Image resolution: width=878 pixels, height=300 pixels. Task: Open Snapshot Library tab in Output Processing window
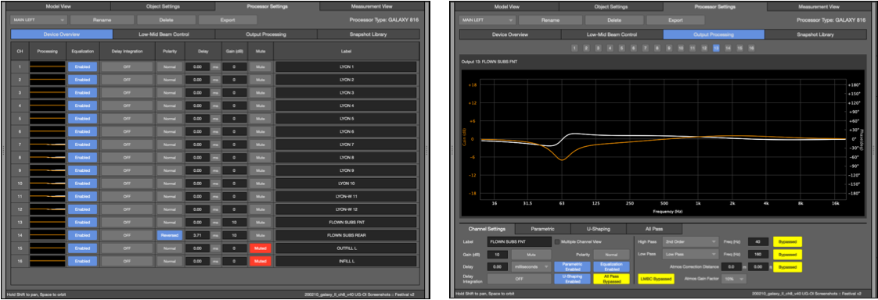click(816, 34)
